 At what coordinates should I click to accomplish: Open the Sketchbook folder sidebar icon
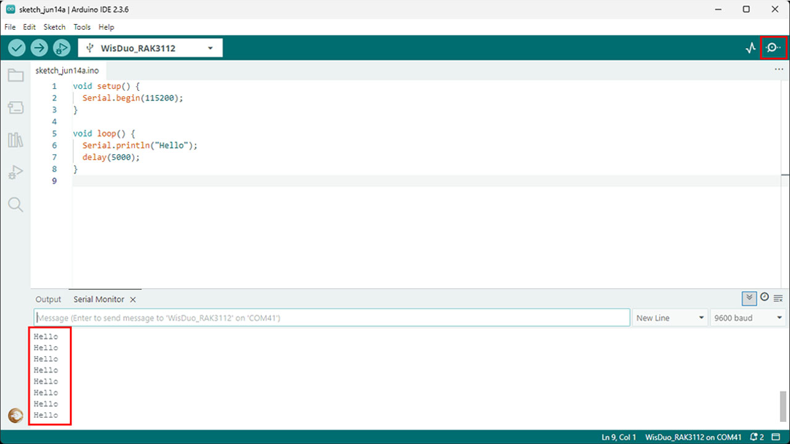15,76
